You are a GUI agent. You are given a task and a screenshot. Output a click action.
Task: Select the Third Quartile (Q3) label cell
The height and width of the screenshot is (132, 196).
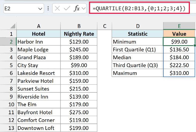138,65
